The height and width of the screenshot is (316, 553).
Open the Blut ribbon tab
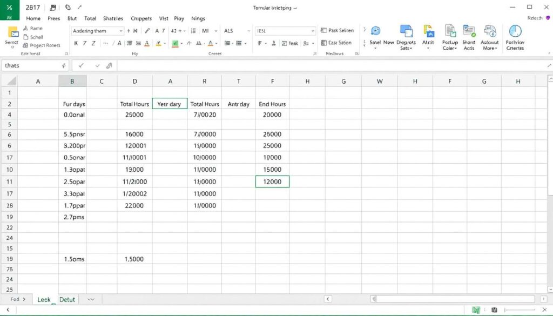(x=72, y=18)
